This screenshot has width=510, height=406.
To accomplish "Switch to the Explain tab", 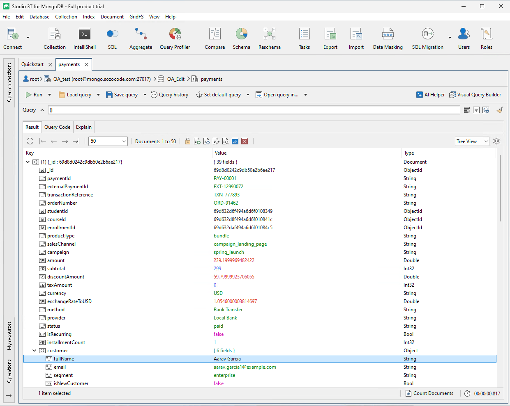I will click(x=84, y=127).
